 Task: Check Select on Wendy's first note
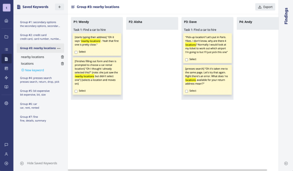click(x=76, y=52)
